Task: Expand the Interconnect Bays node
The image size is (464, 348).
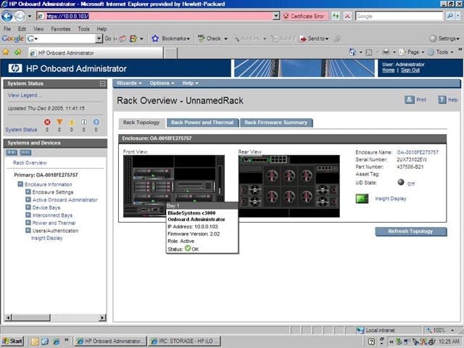Action: point(28,215)
